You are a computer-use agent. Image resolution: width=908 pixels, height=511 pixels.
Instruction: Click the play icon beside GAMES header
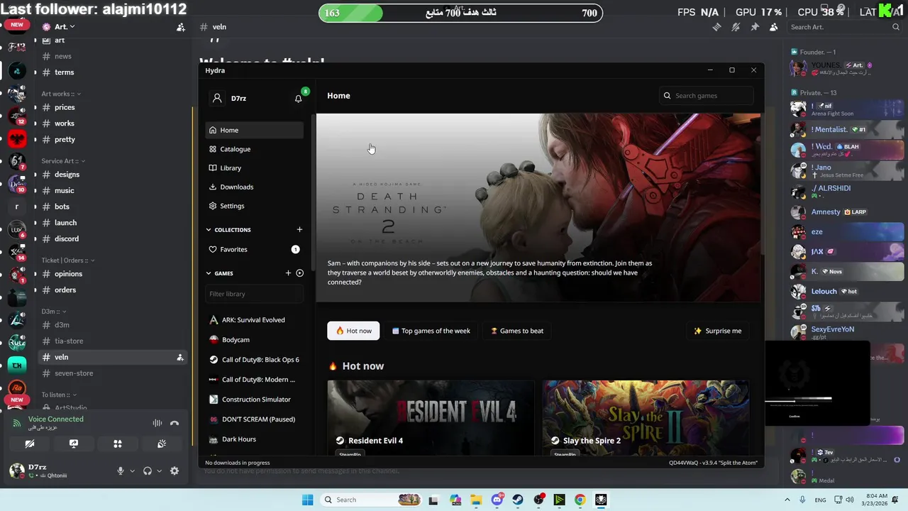point(299,273)
